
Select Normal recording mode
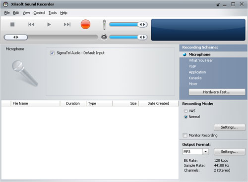186,117
